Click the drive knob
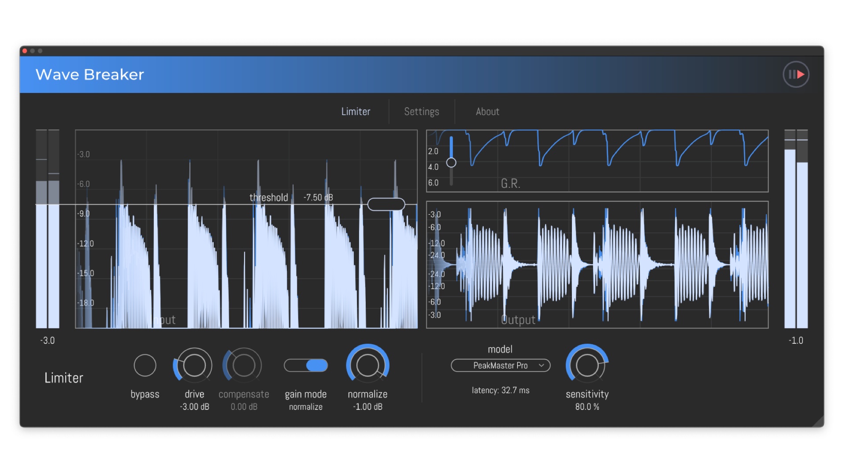Image resolution: width=846 pixels, height=476 pixels. 194,365
